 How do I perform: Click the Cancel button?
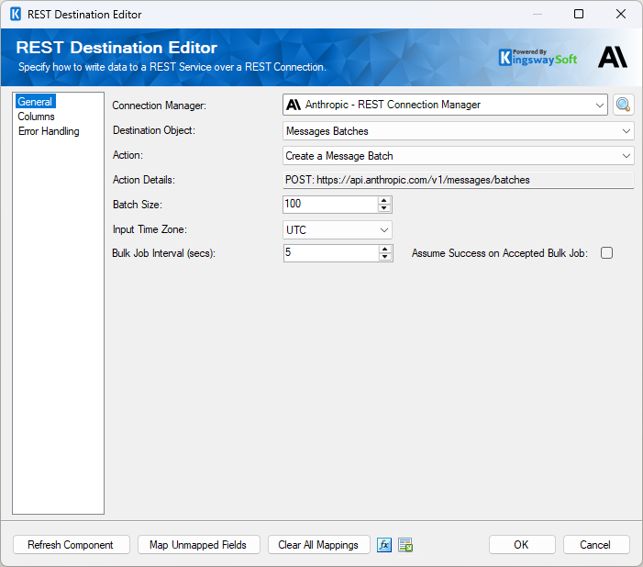[x=596, y=545]
